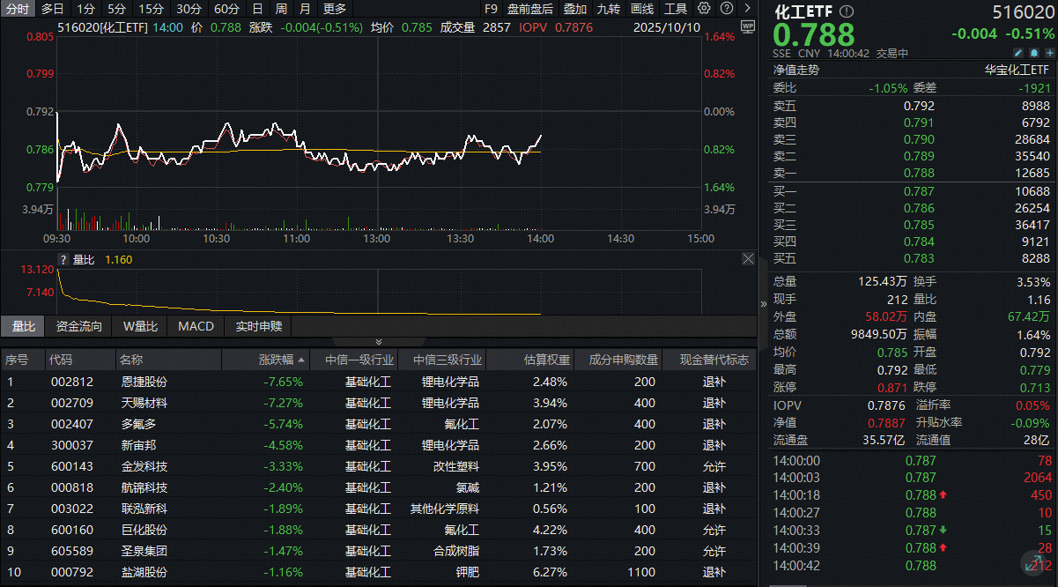
Task: Click the pencil edit icon beside the ETF price
Action: click(1018, 53)
